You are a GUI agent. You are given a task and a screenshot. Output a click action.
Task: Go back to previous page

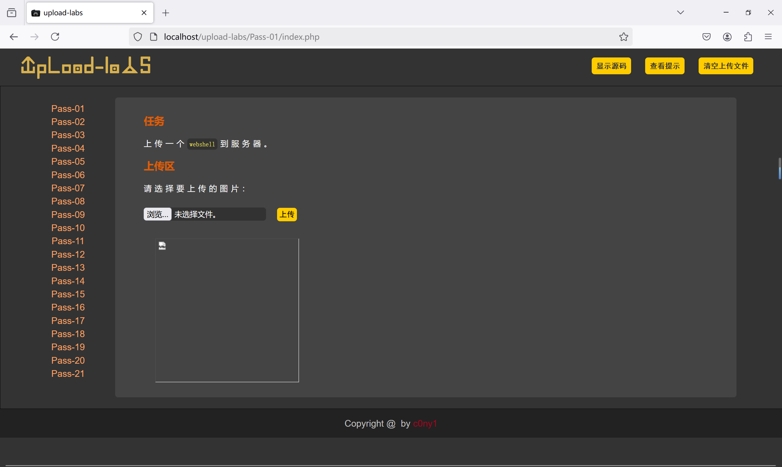click(14, 37)
